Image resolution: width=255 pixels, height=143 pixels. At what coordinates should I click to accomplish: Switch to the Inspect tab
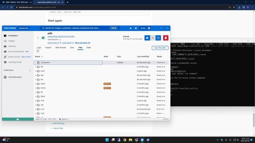(x=48, y=48)
